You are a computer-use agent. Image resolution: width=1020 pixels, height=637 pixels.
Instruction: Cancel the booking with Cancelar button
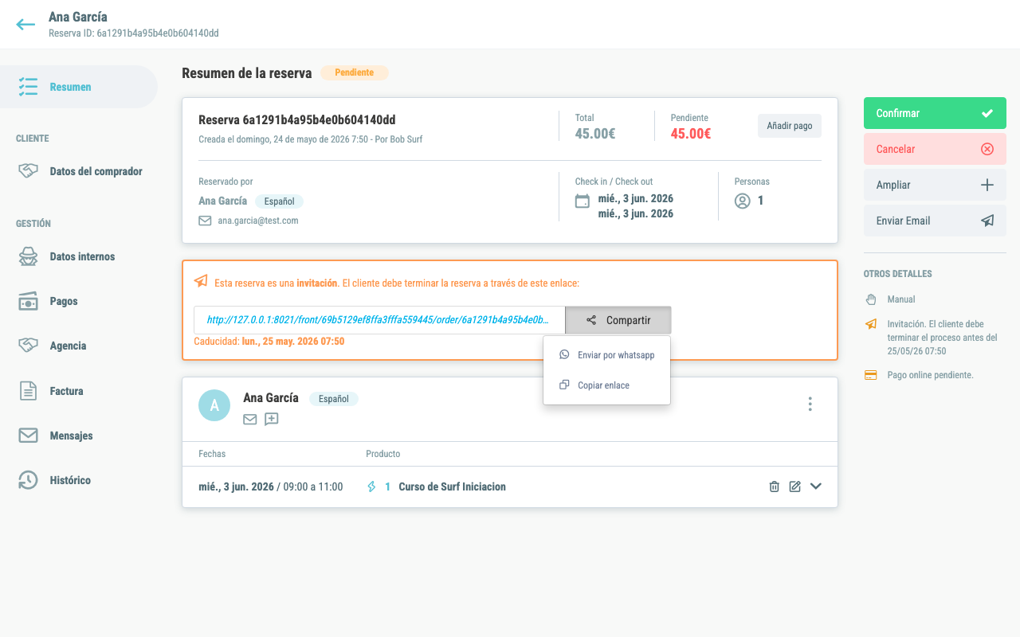pos(935,149)
